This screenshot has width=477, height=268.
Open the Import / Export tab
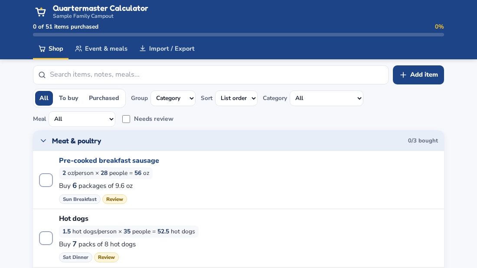[x=167, y=48]
